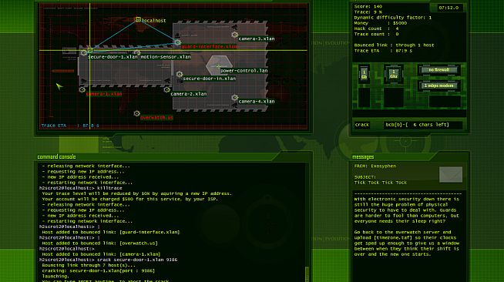Click the 'overwatch.us' red label on map
The height and width of the screenshot is (282, 504).
click(x=156, y=118)
